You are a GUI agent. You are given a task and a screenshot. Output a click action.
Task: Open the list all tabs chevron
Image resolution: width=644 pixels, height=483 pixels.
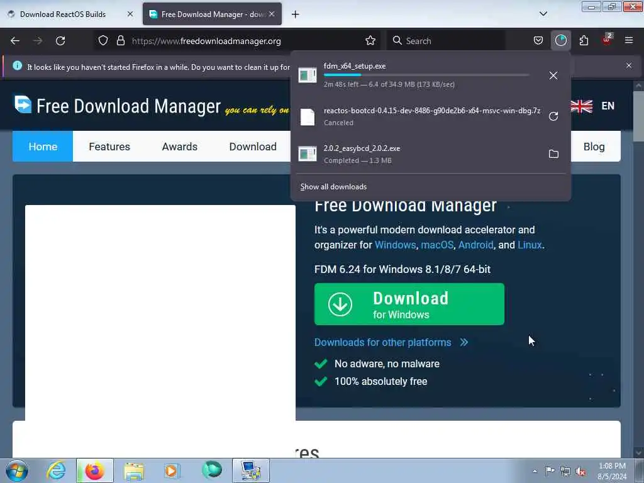pyautogui.click(x=543, y=14)
